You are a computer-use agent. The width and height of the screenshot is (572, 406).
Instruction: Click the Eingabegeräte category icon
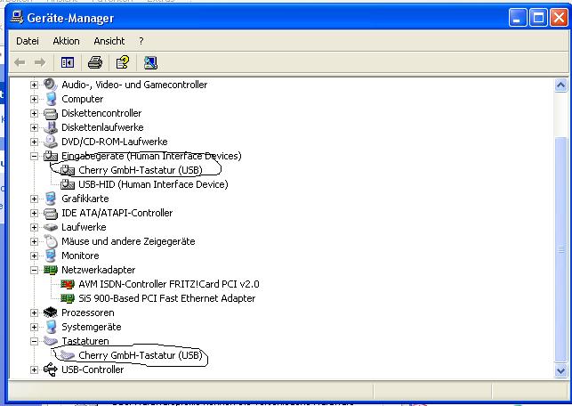(x=51, y=156)
